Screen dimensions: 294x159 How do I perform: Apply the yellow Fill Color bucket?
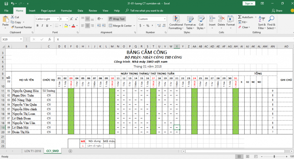click(66, 26)
